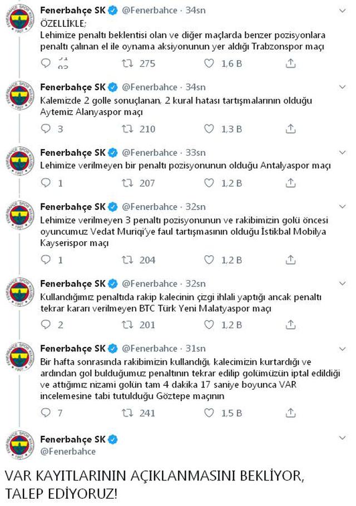Retweet the Kayserispor maçı tweet with 204 retweets
The height and width of the screenshot is (506, 356).
[x=127, y=260]
